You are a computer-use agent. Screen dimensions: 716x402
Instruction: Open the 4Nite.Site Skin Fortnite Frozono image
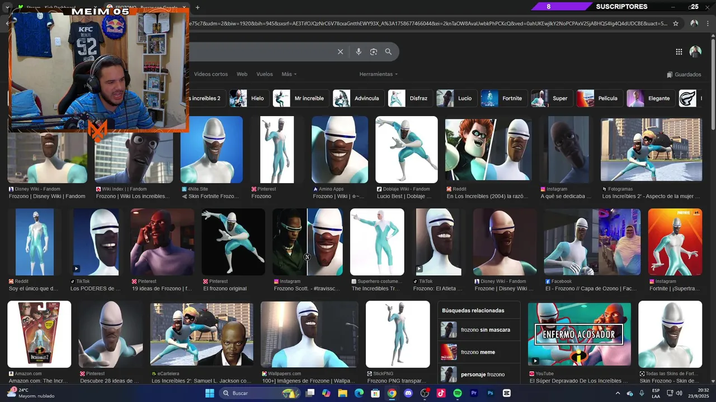pyautogui.click(x=211, y=150)
